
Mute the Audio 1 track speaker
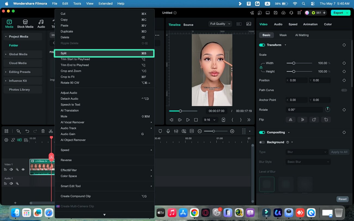coord(11,183)
